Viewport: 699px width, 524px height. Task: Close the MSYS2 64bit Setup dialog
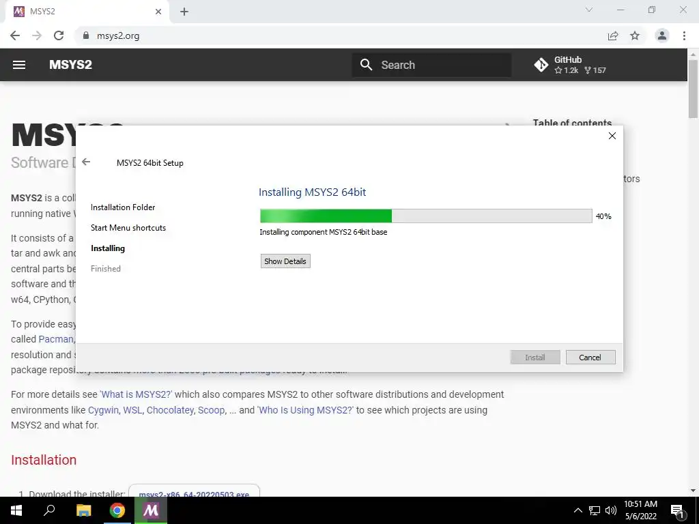612,136
